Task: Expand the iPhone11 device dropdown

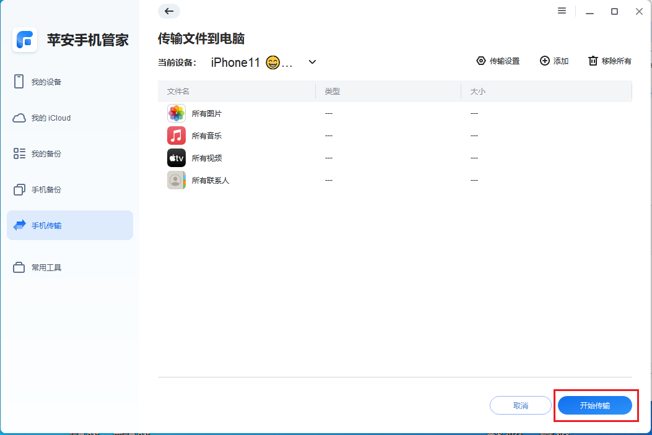Action: pos(312,62)
